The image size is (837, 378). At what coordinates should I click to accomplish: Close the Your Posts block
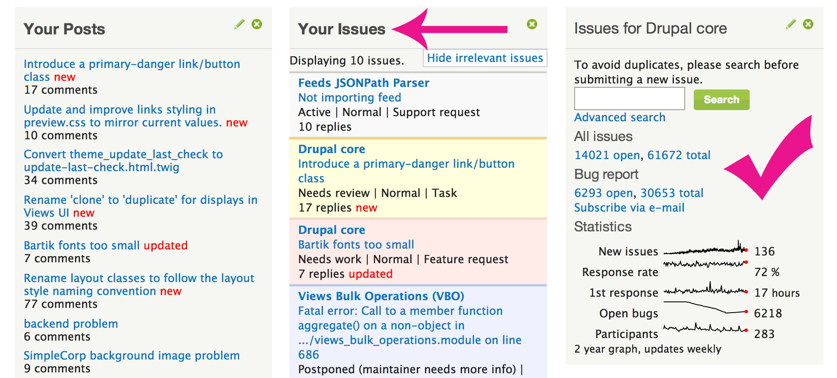click(257, 24)
